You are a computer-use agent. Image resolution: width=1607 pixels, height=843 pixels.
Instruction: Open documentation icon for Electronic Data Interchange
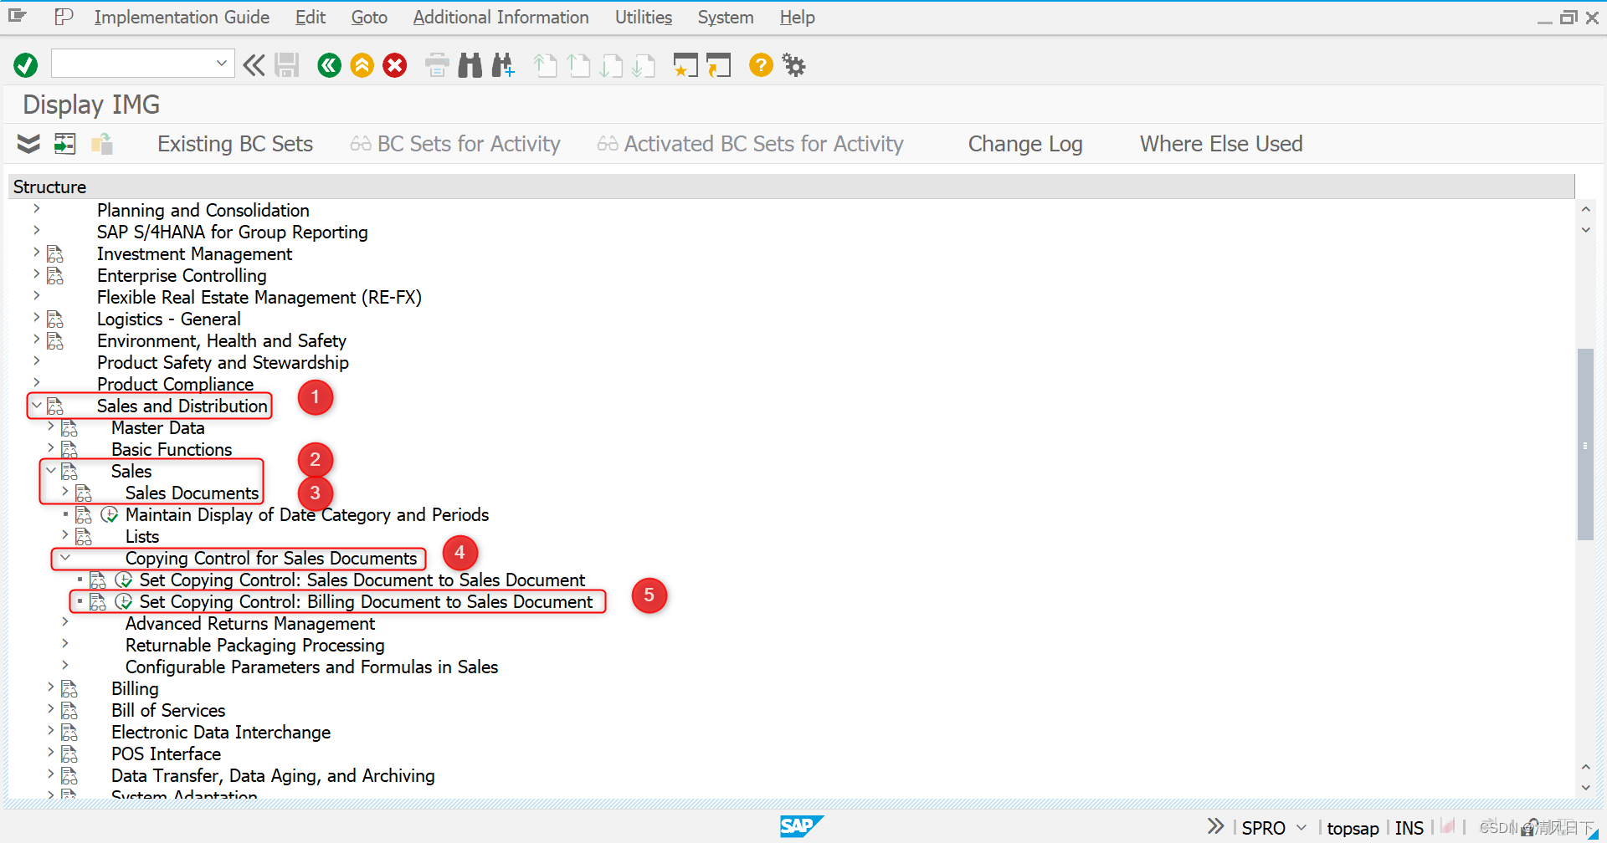click(x=69, y=733)
